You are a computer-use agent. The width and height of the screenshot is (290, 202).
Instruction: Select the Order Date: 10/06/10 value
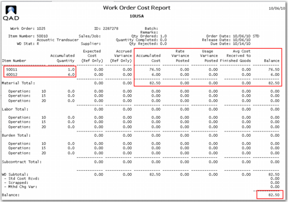[x=242, y=36]
